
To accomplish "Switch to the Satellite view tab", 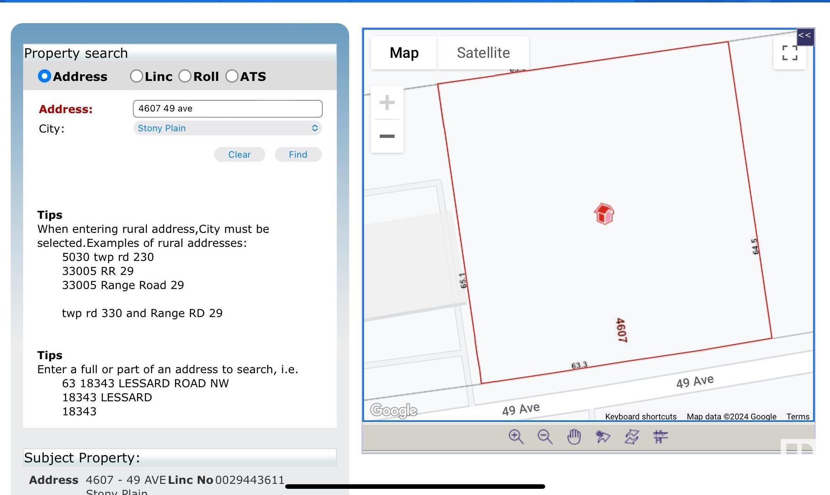I will tap(483, 53).
